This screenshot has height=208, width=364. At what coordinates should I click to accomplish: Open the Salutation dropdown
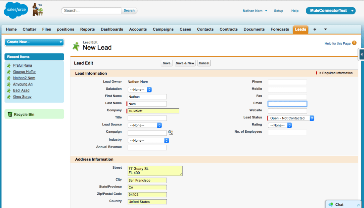tap(139, 89)
